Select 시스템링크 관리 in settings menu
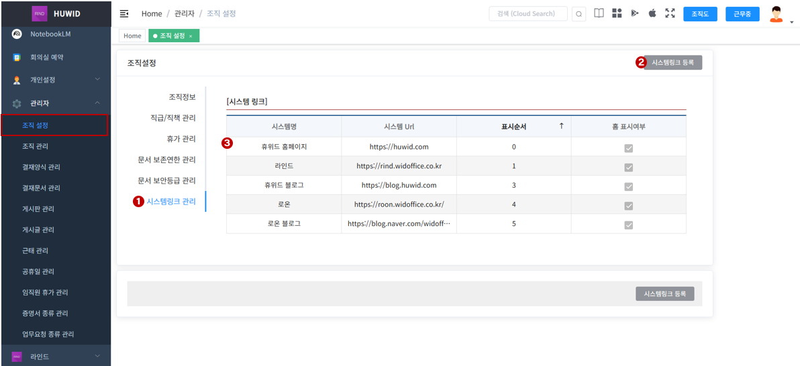Image resolution: width=800 pixels, height=366 pixels. pyautogui.click(x=171, y=201)
